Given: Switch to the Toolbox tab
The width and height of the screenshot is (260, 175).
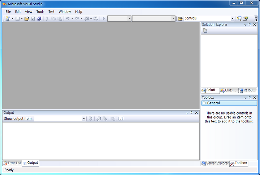Looking at the screenshot, I should point(239,163).
